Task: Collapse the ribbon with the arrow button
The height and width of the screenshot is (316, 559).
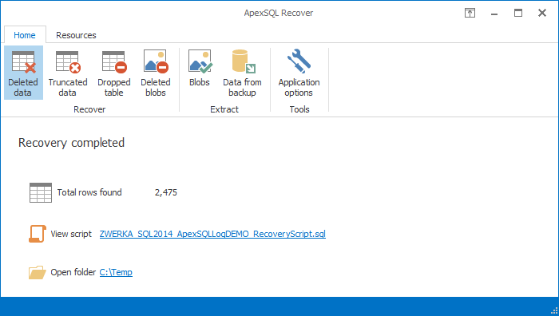Action: pos(470,14)
